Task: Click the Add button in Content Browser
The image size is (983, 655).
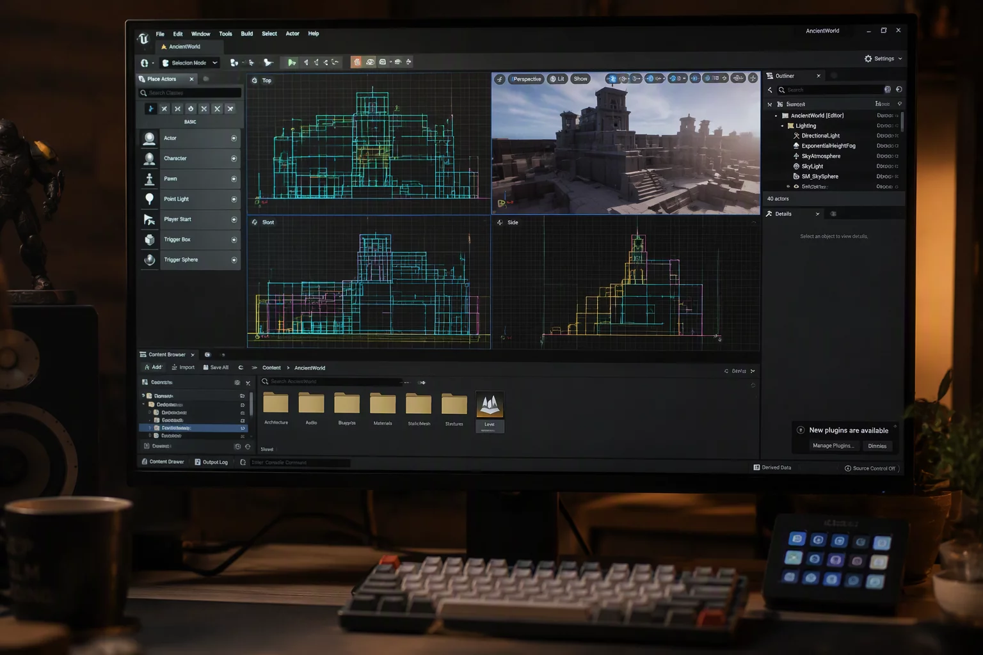Action: coord(153,367)
